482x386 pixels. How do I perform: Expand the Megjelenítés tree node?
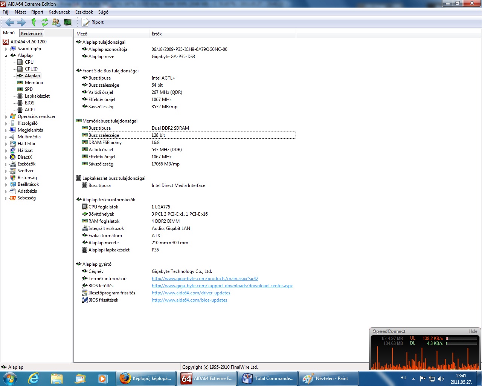click(x=6, y=130)
